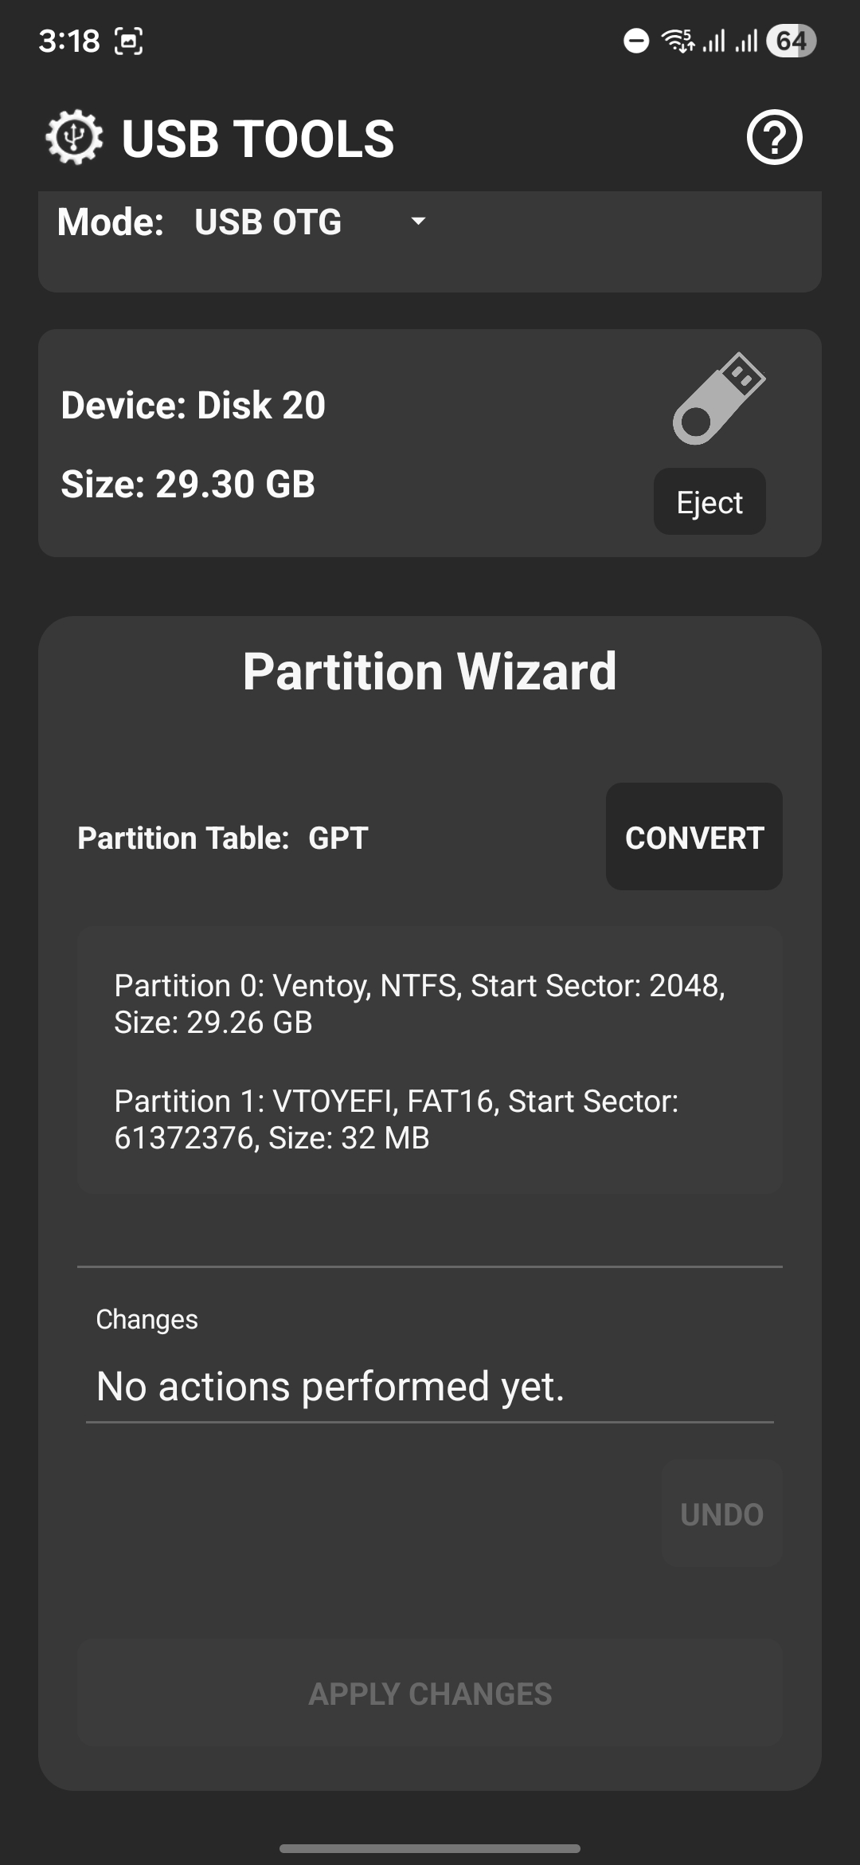Select Partition 0 Ventoy NTFS entry
This screenshot has height=1865, width=860.
(x=420, y=1003)
